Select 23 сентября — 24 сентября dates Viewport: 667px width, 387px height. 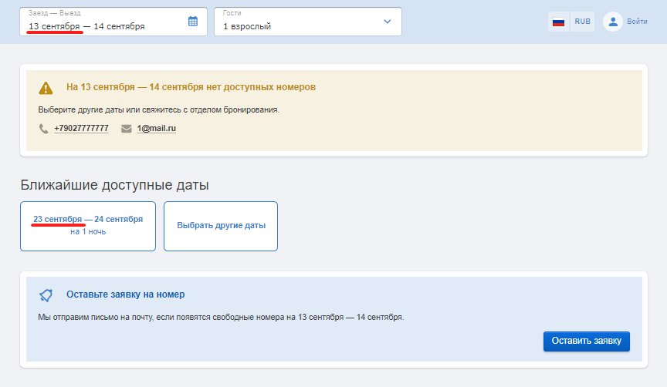point(88,226)
